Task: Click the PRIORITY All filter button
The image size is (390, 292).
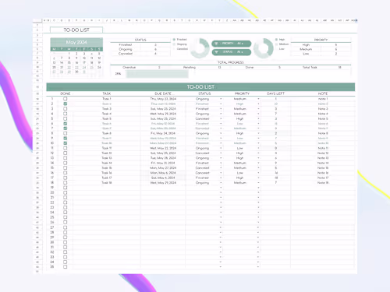Action: click(x=232, y=44)
